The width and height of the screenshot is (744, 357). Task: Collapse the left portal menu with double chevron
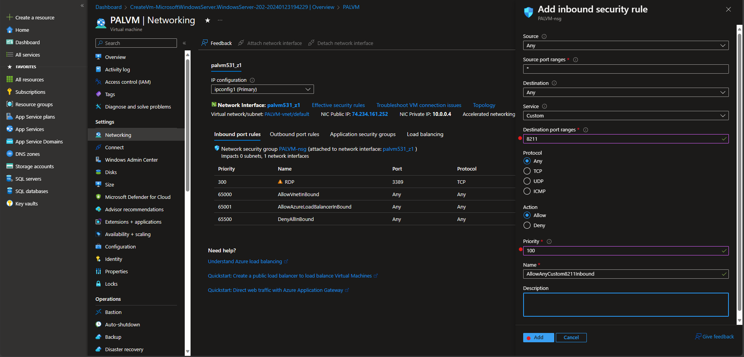coord(82,5)
